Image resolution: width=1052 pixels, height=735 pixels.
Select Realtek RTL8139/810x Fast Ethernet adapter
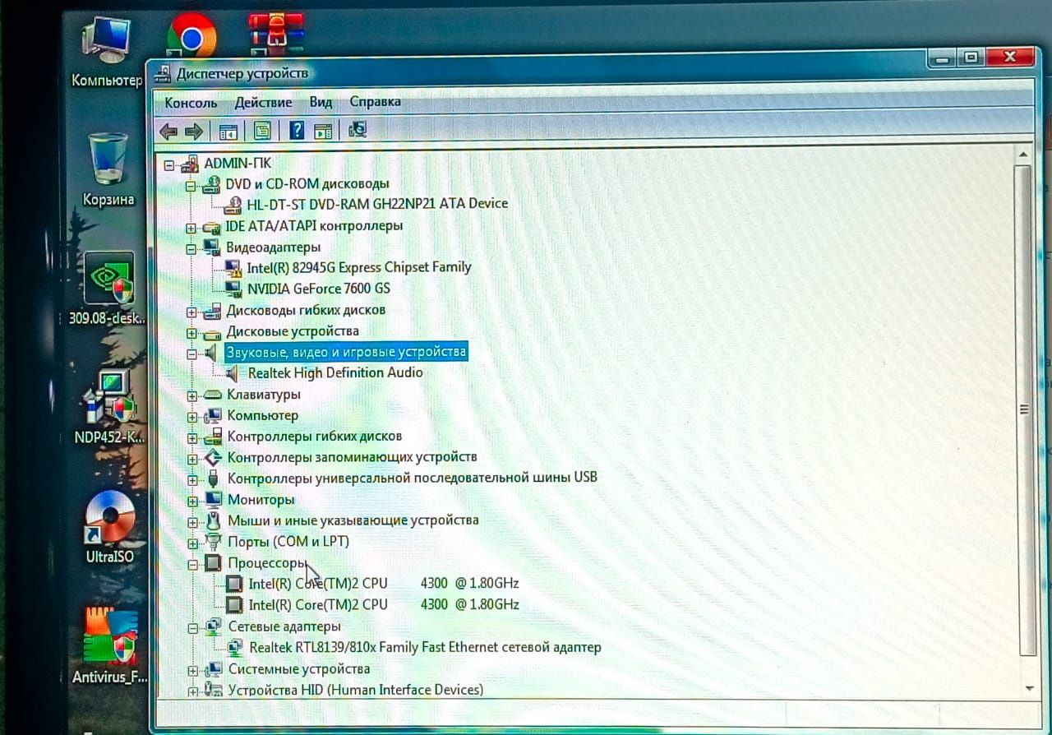coord(425,647)
